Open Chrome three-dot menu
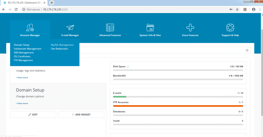The height and width of the screenshot is (137, 263). 260,9
